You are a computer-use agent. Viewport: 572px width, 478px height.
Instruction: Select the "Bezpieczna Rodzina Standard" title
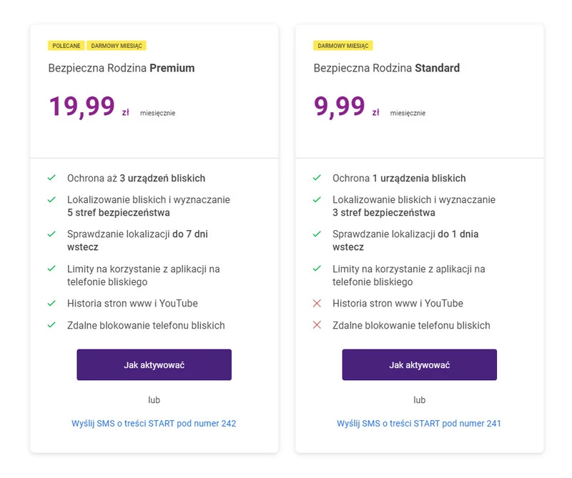click(386, 69)
